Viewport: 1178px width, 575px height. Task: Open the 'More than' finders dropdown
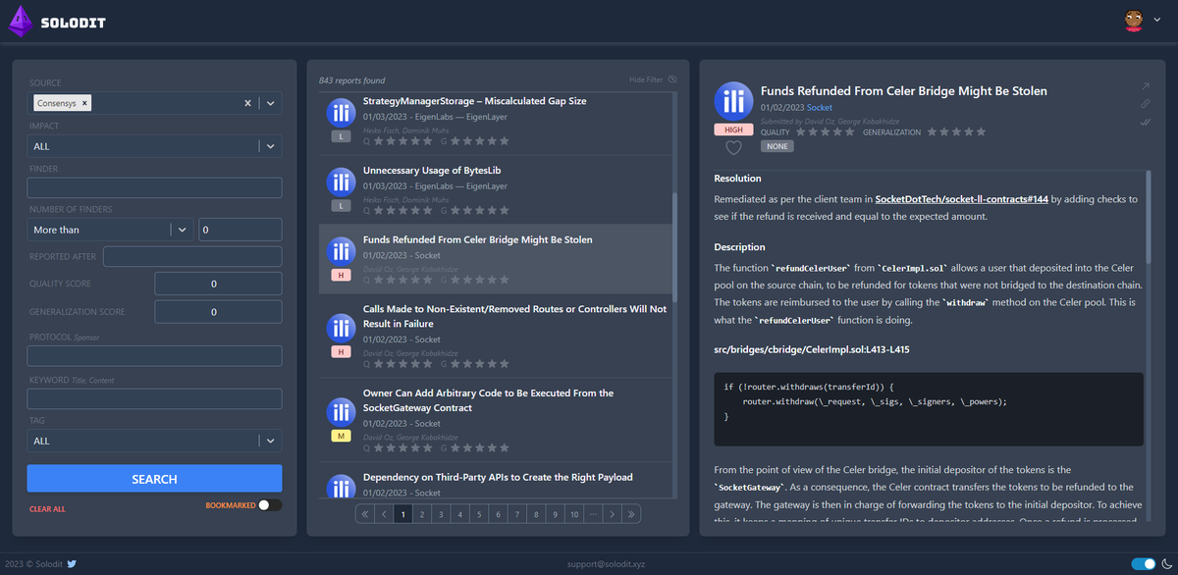tap(111, 230)
